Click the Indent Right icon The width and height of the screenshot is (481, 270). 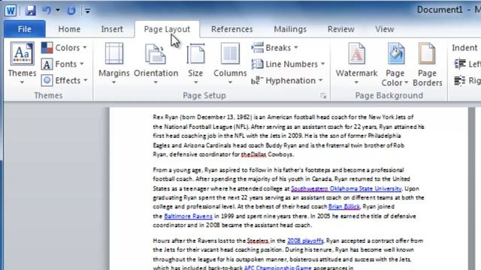[460, 81]
